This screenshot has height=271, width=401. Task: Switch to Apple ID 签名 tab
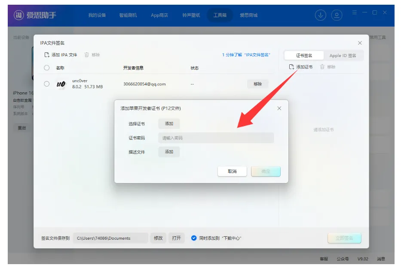343,55
